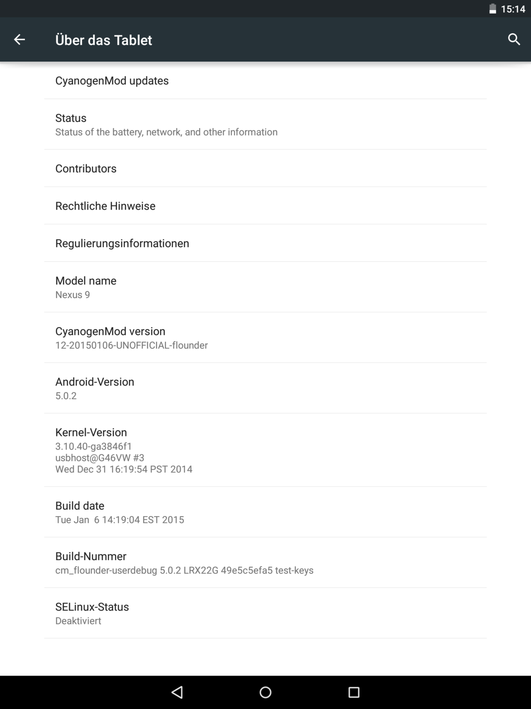Tap the Model name Nexus 9 entry
Image resolution: width=531 pixels, height=709 pixels.
[x=265, y=287]
